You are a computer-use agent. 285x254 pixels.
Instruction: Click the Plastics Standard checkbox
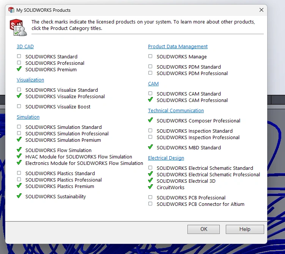[19, 173]
